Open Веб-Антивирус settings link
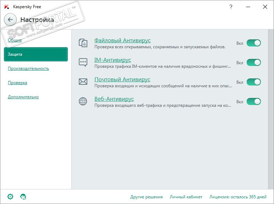274x204 pixels. [x=114, y=99]
